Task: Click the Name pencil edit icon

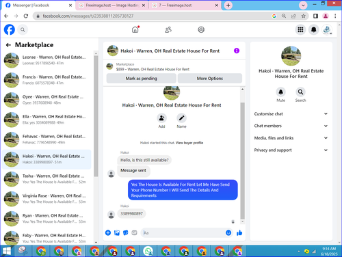Action: [x=181, y=118]
